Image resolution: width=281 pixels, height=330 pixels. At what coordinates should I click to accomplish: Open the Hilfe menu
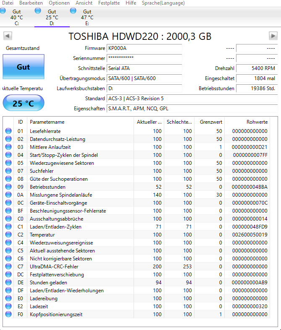coord(131,3)
